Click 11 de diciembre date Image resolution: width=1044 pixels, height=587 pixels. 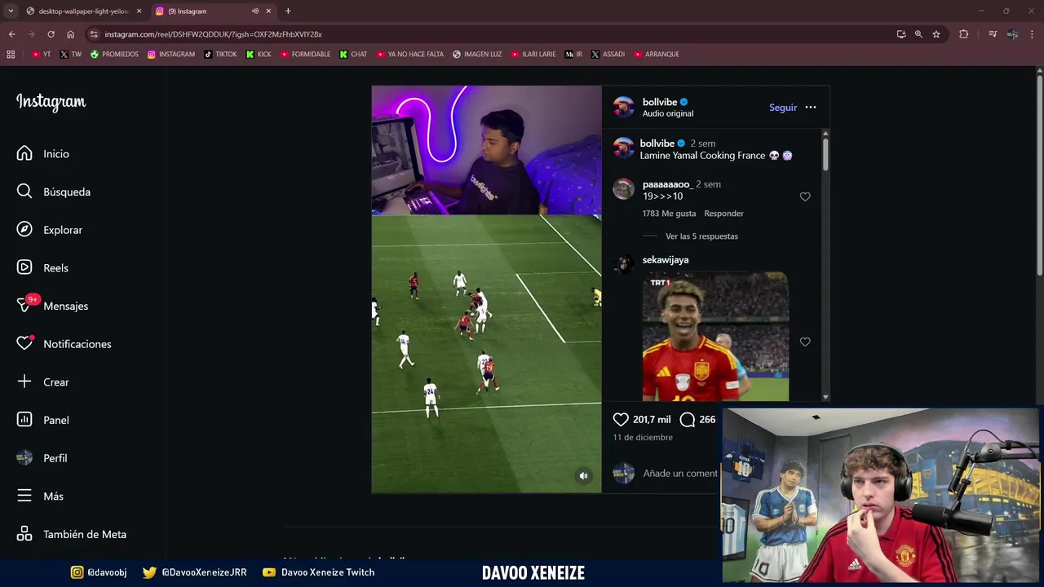[643, 438]
